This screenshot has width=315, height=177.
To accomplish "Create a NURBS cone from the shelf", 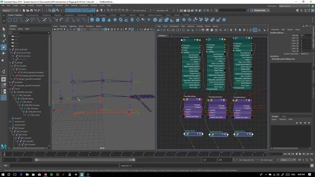I will point(109,20).
